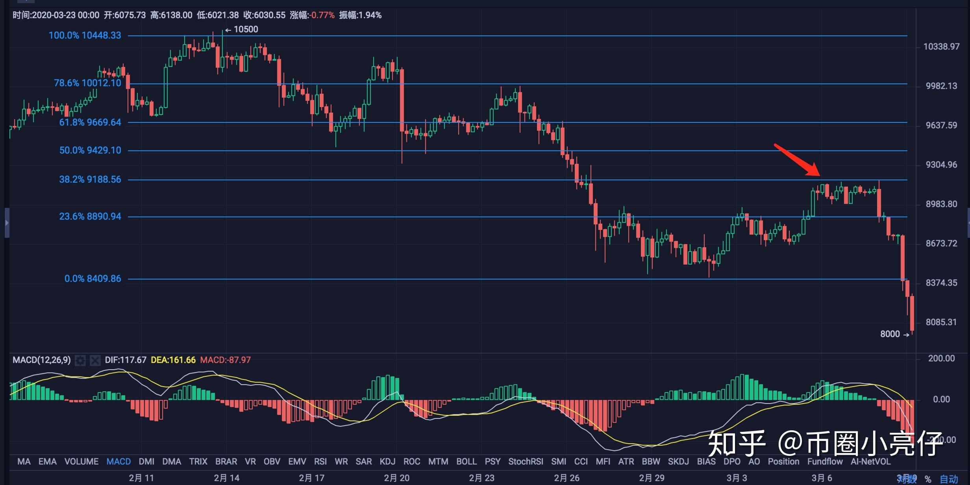Click the MACD(12,26,9) indicator title
This screenshot has width=970, height=485.
tap(42, 360)
